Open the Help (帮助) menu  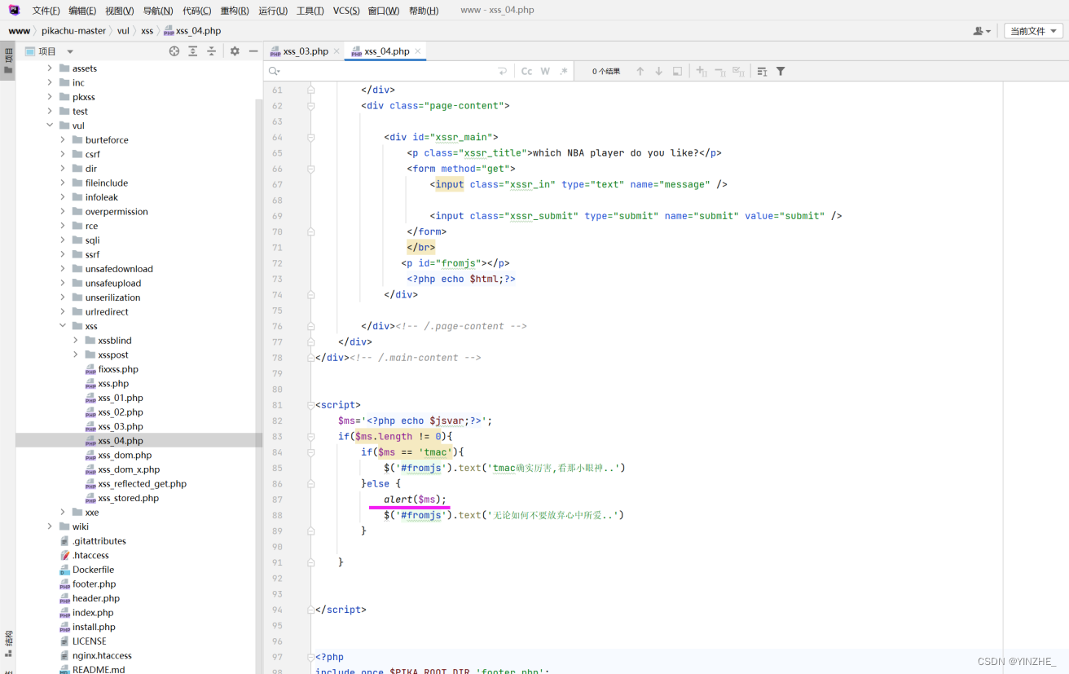pyautogui.click(x=424, y=11)
